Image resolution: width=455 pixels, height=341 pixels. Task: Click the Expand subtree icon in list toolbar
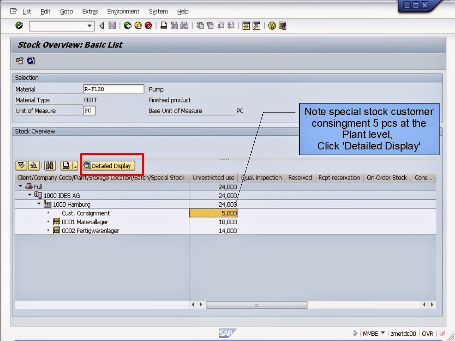(x=21, y=166)
